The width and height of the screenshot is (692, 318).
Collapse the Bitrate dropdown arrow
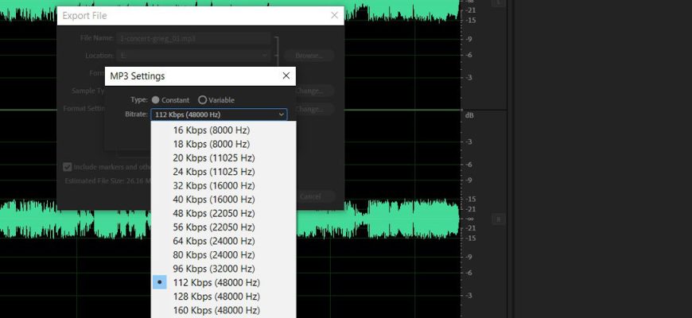[281, 114]
